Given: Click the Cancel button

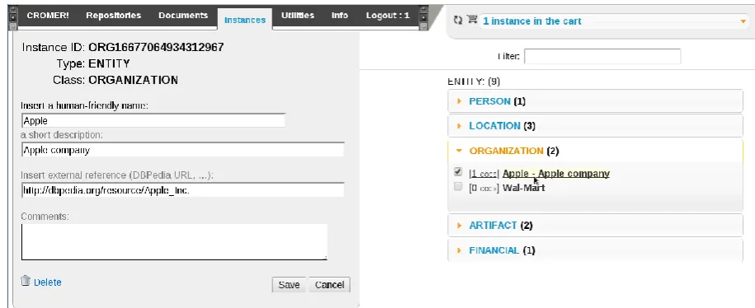Looking at the screenshot, I should [329, 284].
